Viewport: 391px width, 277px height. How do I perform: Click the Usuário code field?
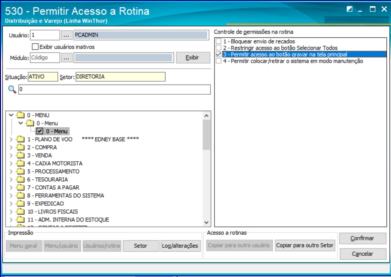pos(45,35)
